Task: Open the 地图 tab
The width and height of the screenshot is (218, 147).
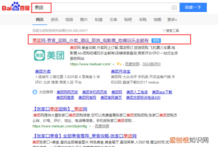Action: 157,20
